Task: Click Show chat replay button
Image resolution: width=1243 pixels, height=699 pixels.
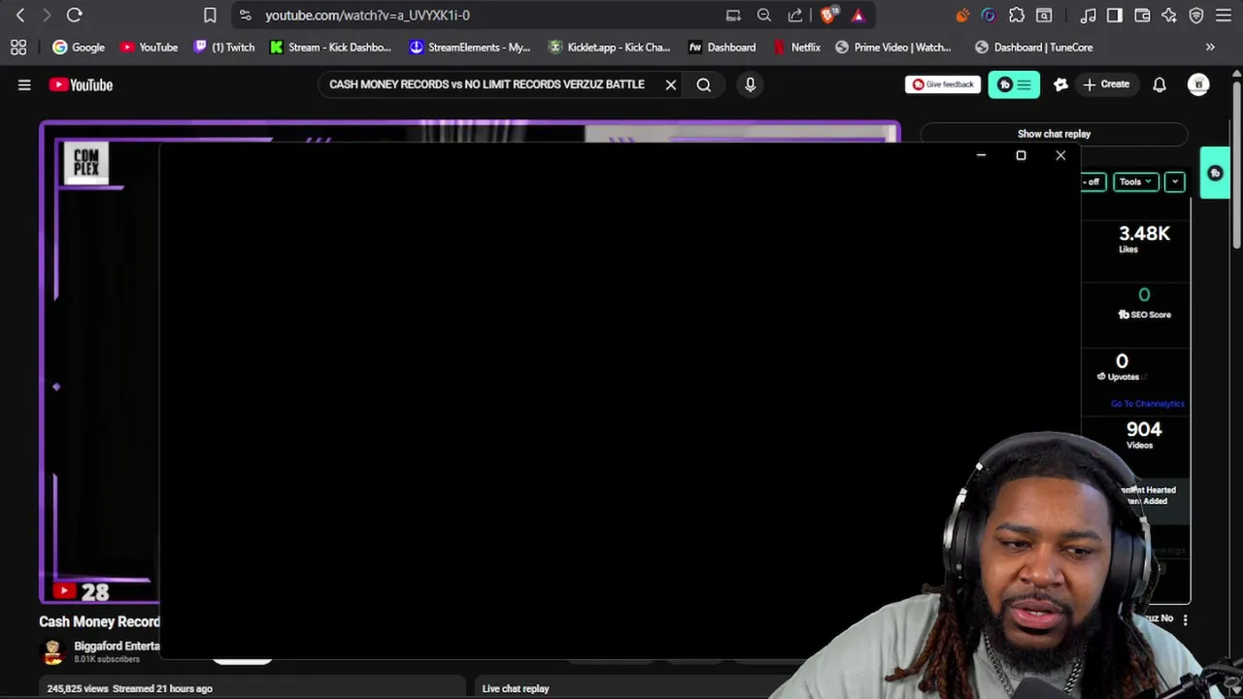Action: [x=1054, y=134]
